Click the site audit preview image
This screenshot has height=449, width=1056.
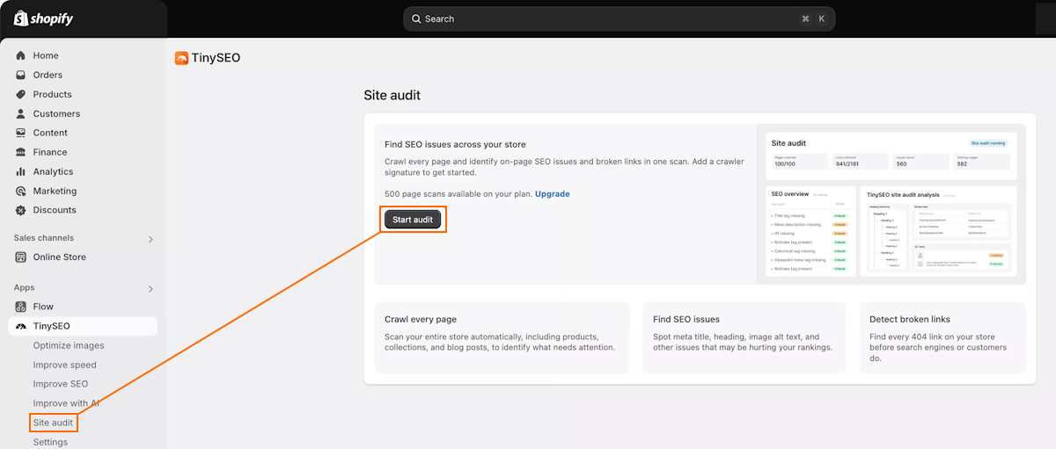coord(891,204)
